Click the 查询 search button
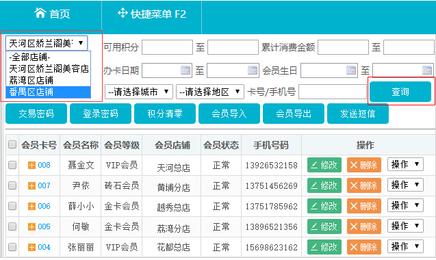Viewport: 436px width, 260px height. 400,92
